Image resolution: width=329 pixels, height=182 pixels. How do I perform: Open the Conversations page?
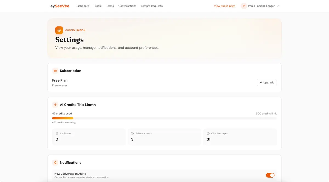click(x=127, y=6)
